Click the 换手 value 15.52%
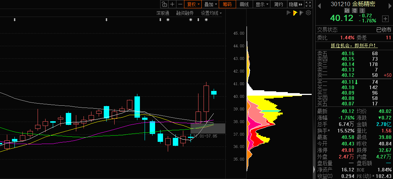393x179 pixels. (345, 131)
